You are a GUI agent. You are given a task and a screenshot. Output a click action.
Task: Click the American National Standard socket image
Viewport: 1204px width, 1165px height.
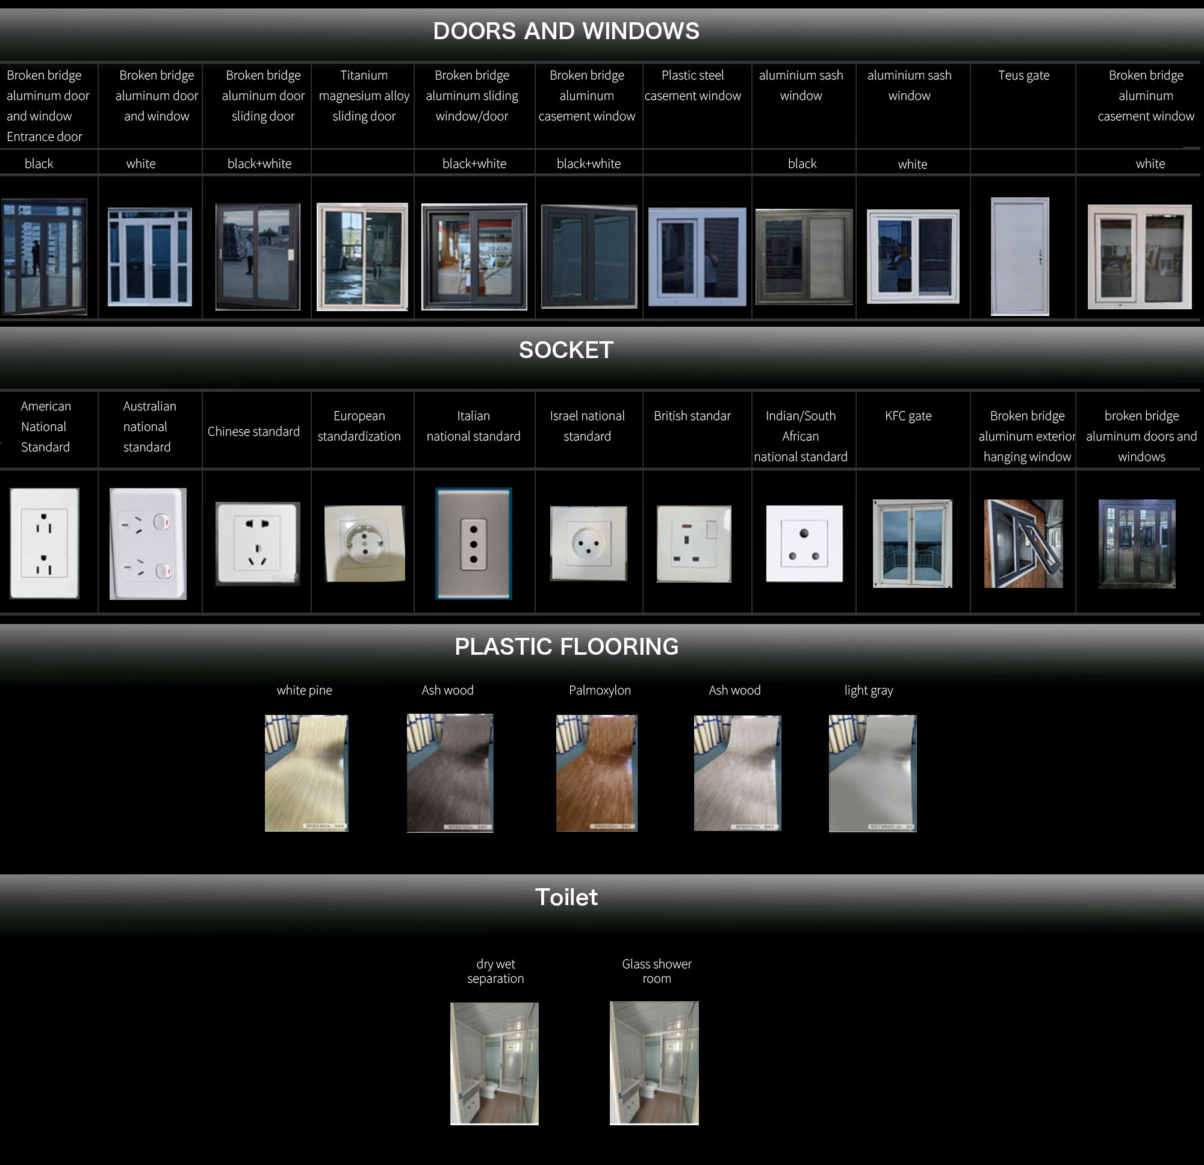coord(44,543)
